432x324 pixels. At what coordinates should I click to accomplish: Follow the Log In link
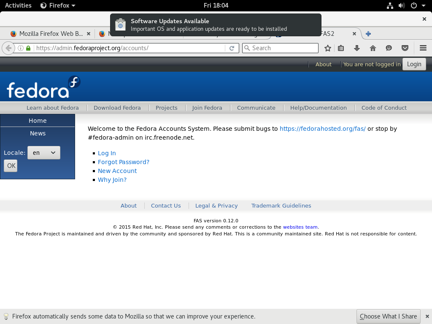[x=107, y=153]
